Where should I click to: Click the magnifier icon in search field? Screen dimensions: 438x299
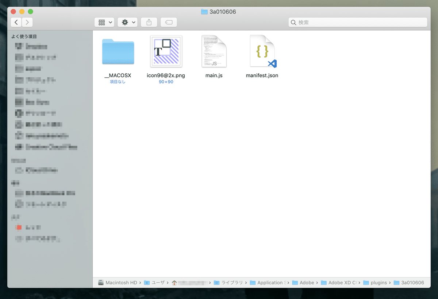click(293, 23)
